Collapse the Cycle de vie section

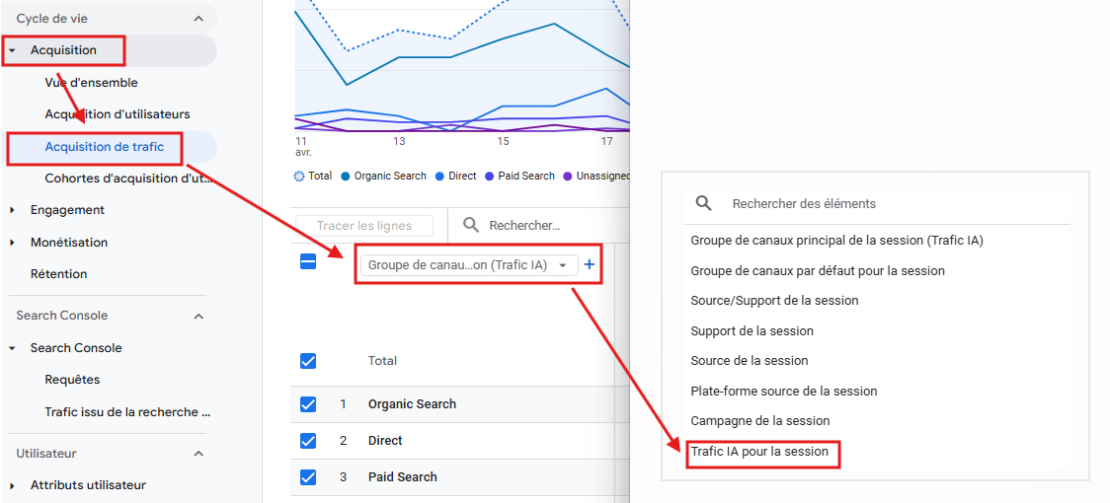tap(198, 19)
